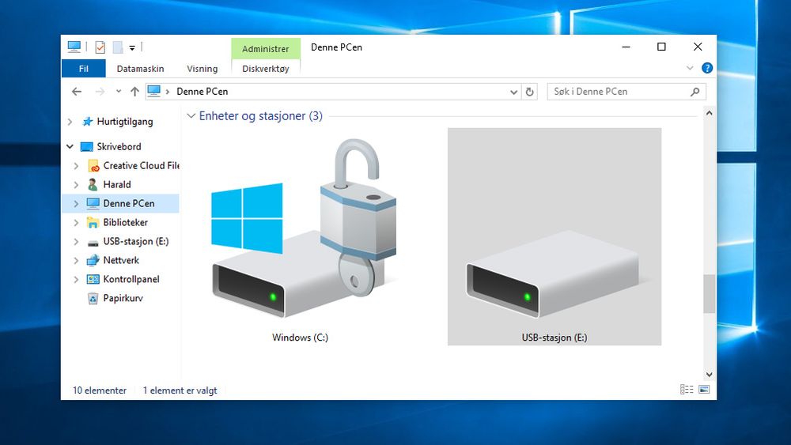Expand the Nettverk node
This screenshot has width=791, height=445.
(76, 261)
